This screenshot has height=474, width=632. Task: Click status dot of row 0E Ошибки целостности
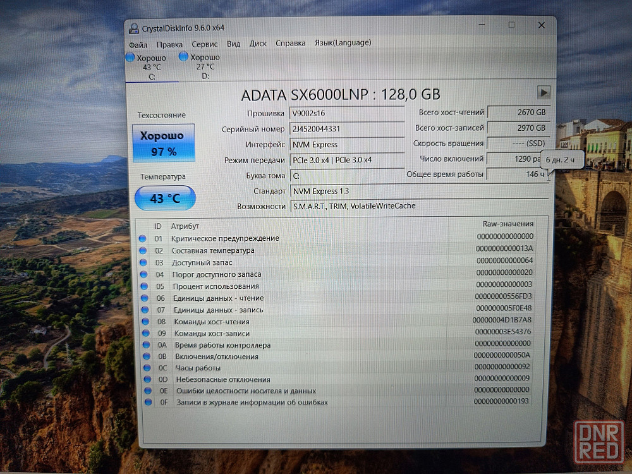[147, 391]
